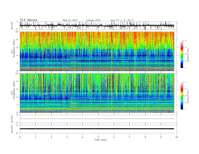Click the time axis tick label "10"
The image size is (199, 154).
point(177,137)
